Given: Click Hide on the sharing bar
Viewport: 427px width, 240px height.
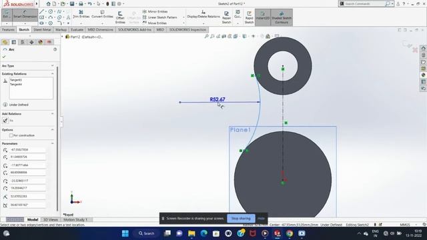Looking at the screenshot, I should [x=261, y=218].
